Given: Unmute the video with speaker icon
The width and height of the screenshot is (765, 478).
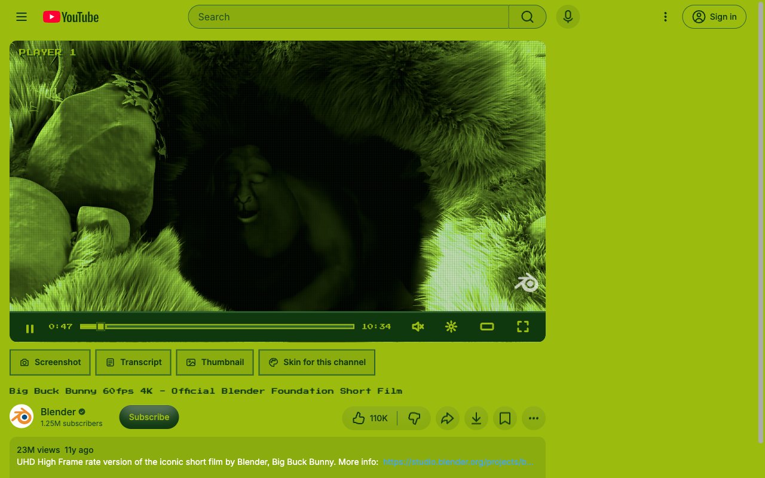Looking at the screenshot, I should pos(418,326).
